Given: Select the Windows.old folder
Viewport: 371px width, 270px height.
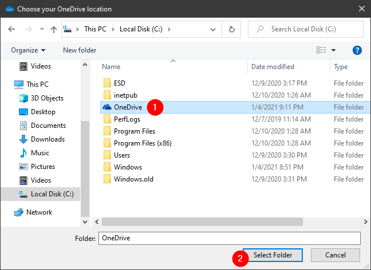Looking at the screenshot, I should 133,179.
